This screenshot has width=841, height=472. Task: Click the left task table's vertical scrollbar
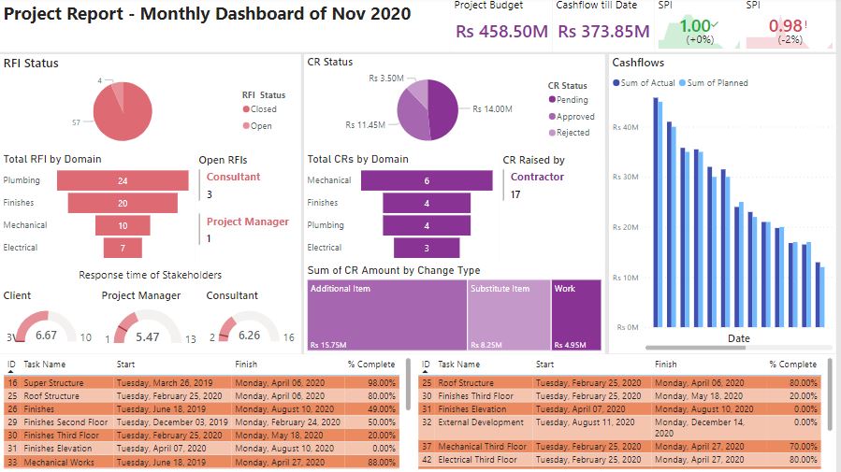[x=407, y=393]
